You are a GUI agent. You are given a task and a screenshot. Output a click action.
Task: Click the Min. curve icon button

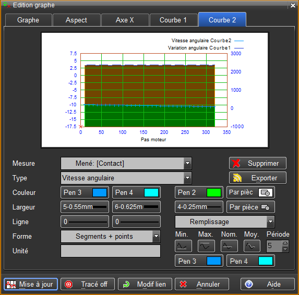(183, 246)
